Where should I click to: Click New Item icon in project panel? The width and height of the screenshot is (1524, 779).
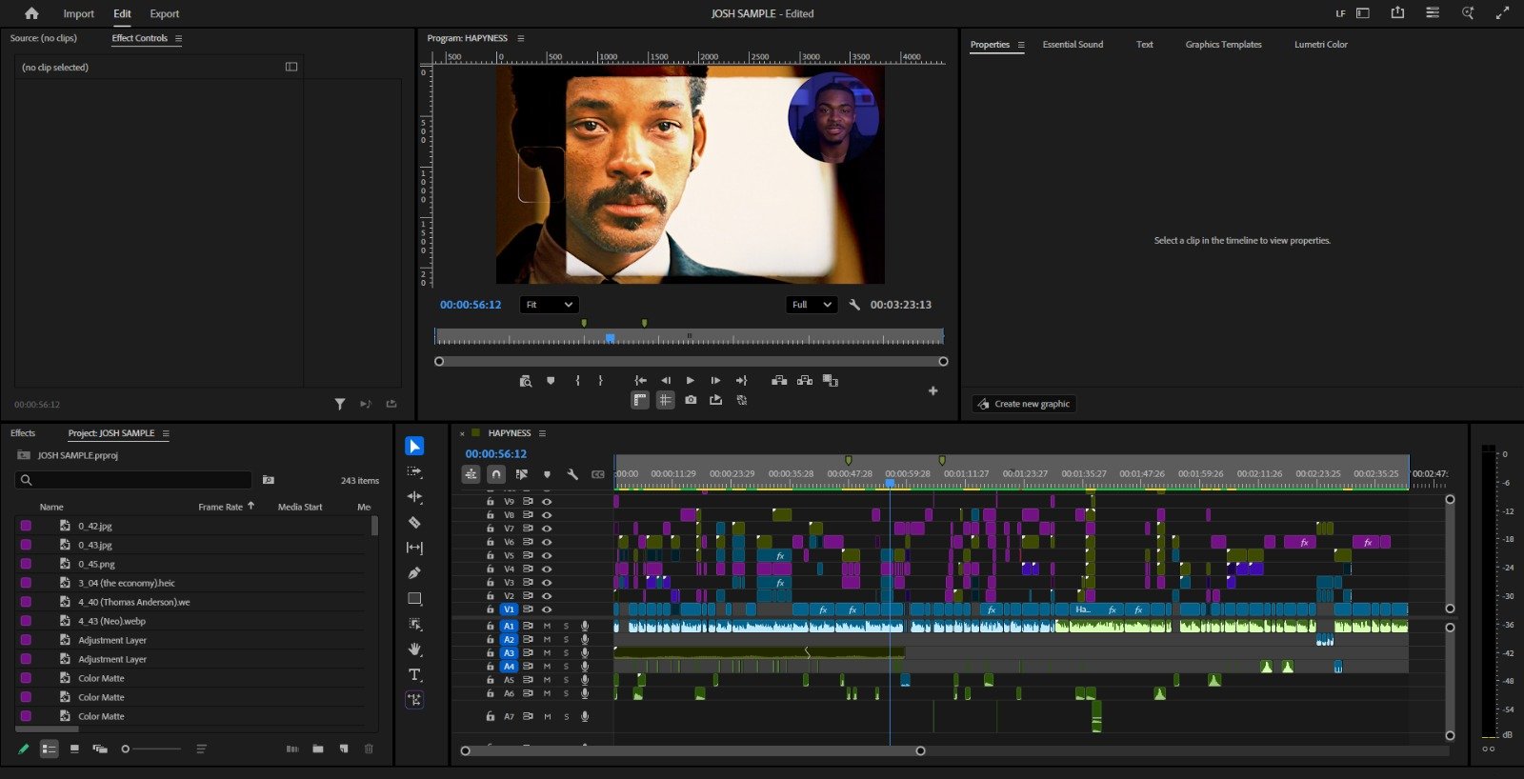(x=344, y=749)
